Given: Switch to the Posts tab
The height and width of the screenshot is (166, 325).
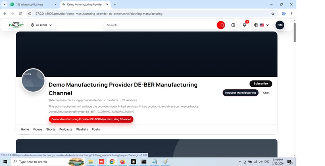Looking at the screenshot, I should point(96,129).
